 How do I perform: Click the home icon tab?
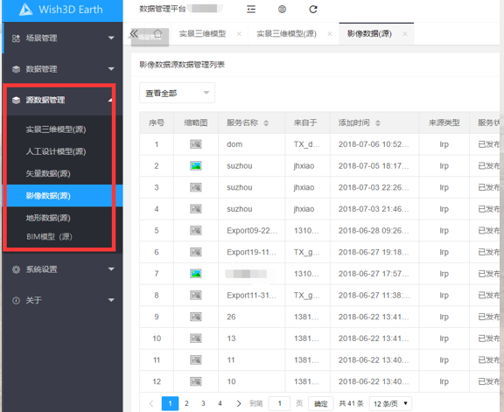point(157,33)
